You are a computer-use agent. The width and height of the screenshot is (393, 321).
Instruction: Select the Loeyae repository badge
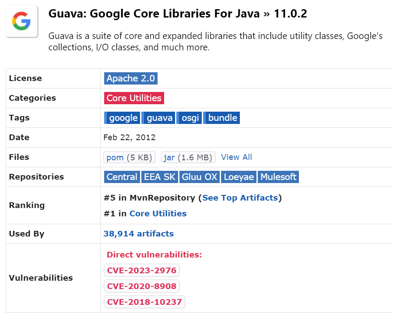(x=239, y=177)
